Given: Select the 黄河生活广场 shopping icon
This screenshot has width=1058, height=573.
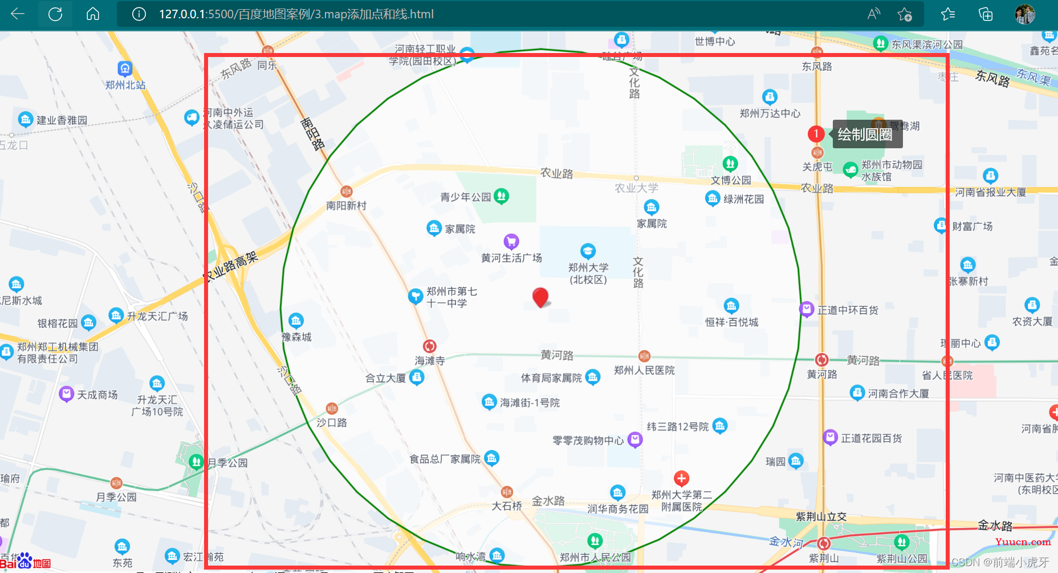Looking at the screenshot, I should click(511, 242).
